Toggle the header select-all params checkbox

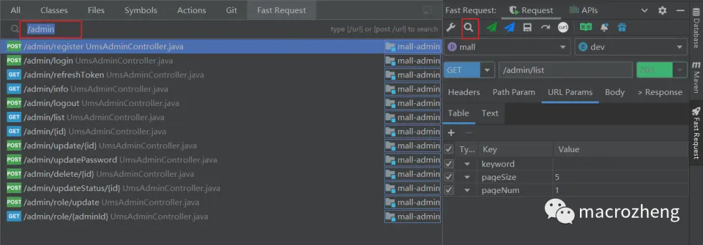[x=448, y=149]
